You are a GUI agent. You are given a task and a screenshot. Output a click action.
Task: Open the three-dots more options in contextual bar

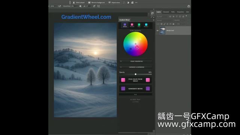[136, 3]
